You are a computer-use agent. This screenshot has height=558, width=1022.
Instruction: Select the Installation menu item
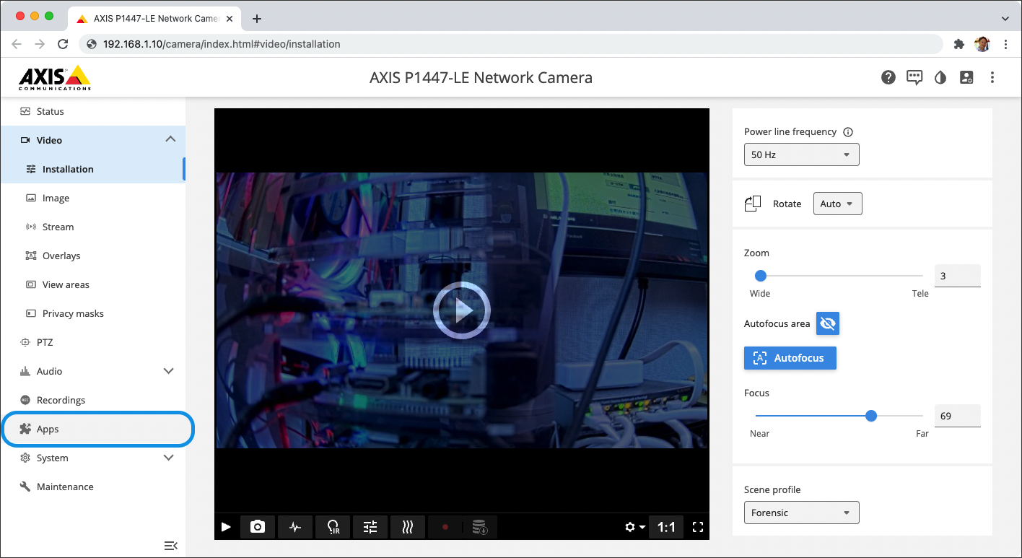tap(92, 169)
